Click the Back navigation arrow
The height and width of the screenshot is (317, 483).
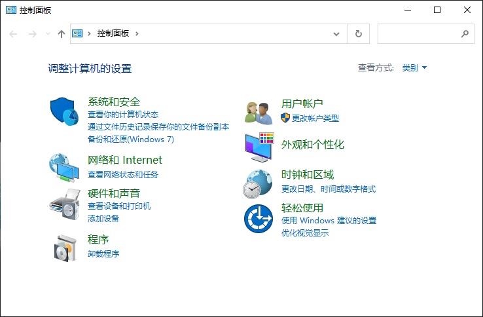tap(13, 33)
